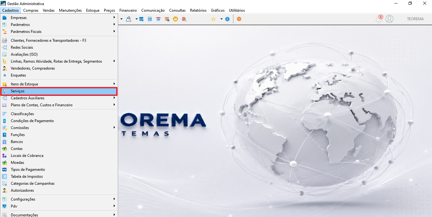Click the orange padlock toolbar icon
Image resolution: width=432 pixels, height=217 pixels.
click(175, 19)
